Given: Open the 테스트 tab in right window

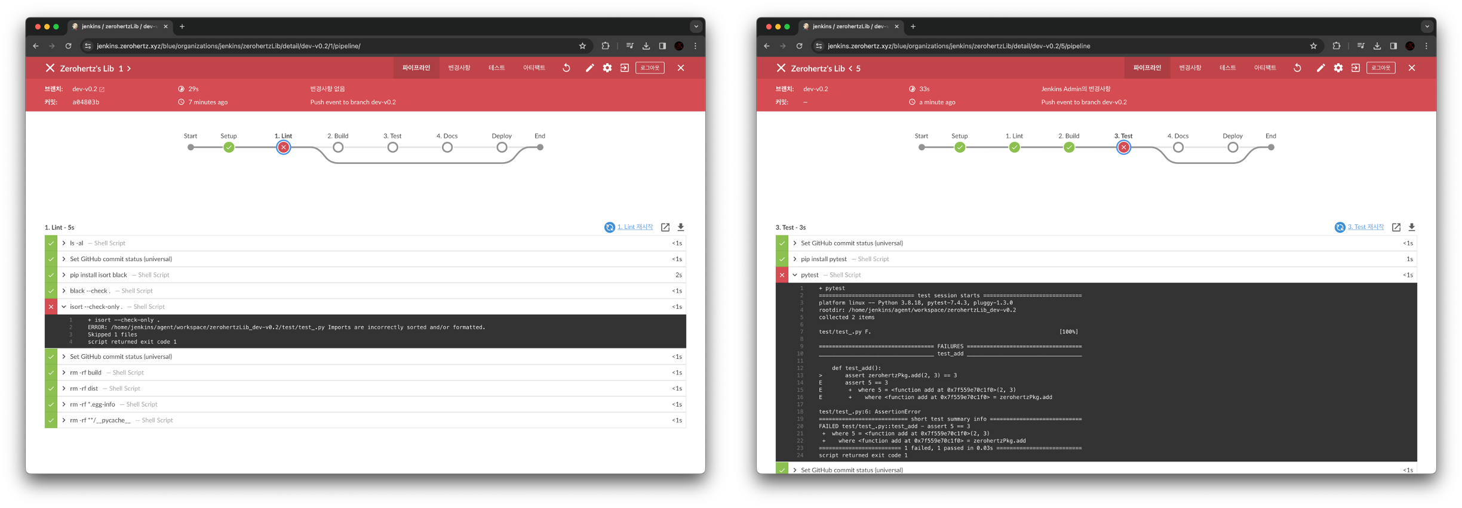Looking at the screenshot, I should (x=1228, y=68).
